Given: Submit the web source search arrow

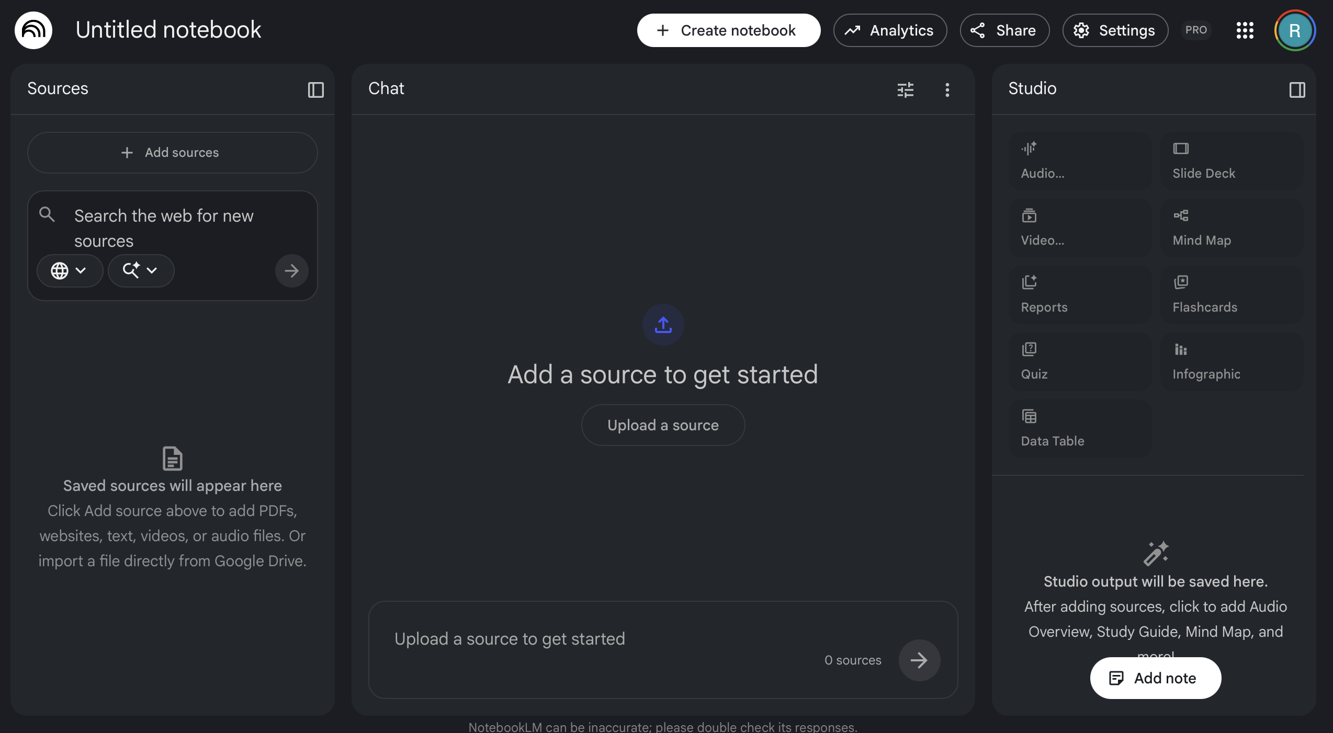Looking at the screenshot, I should [292, 270].
